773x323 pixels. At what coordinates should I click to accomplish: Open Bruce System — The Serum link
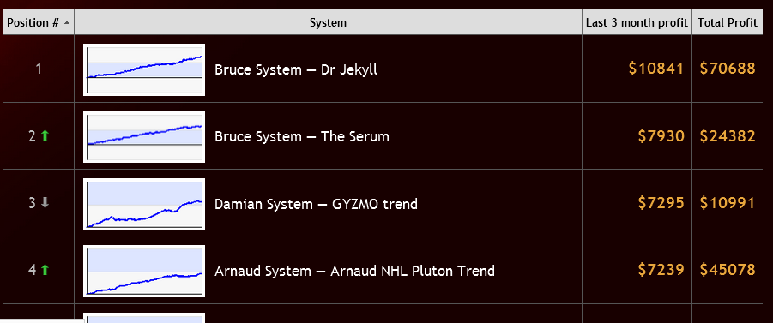(x=302, y=136)
